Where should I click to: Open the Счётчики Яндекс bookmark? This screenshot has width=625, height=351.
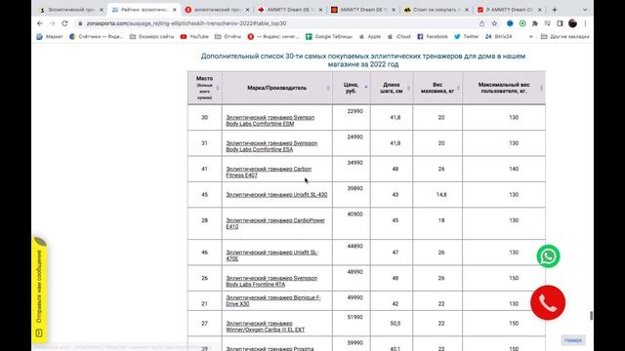(96, 37)
